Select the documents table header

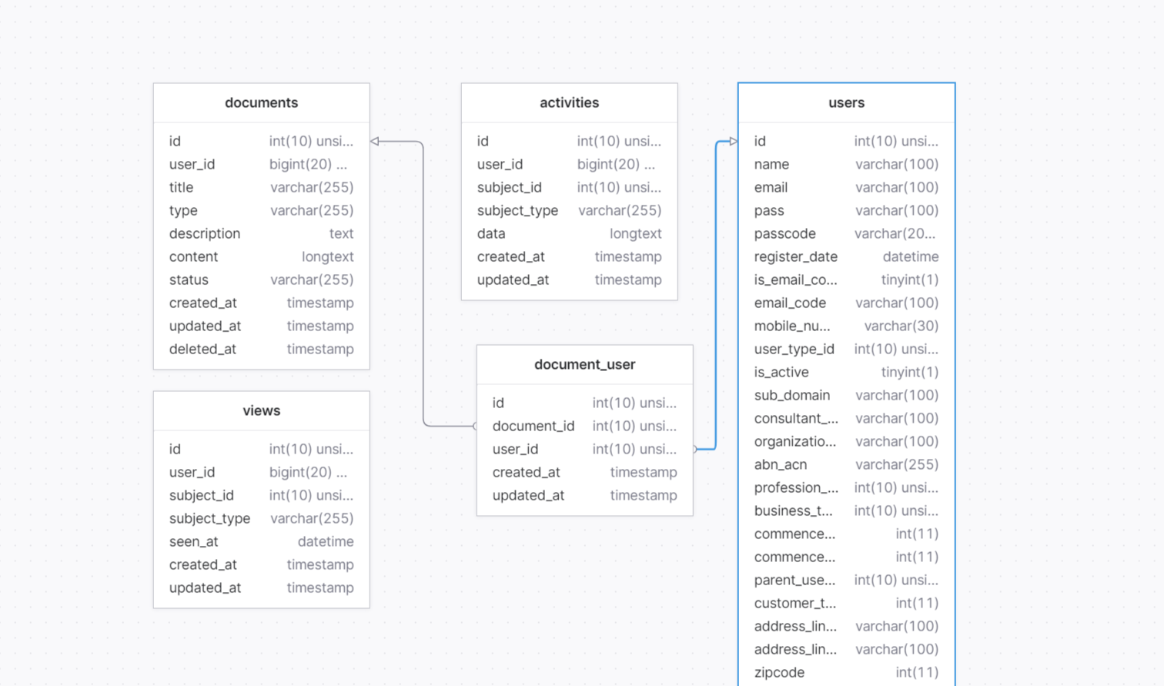(x=261, y=102)
